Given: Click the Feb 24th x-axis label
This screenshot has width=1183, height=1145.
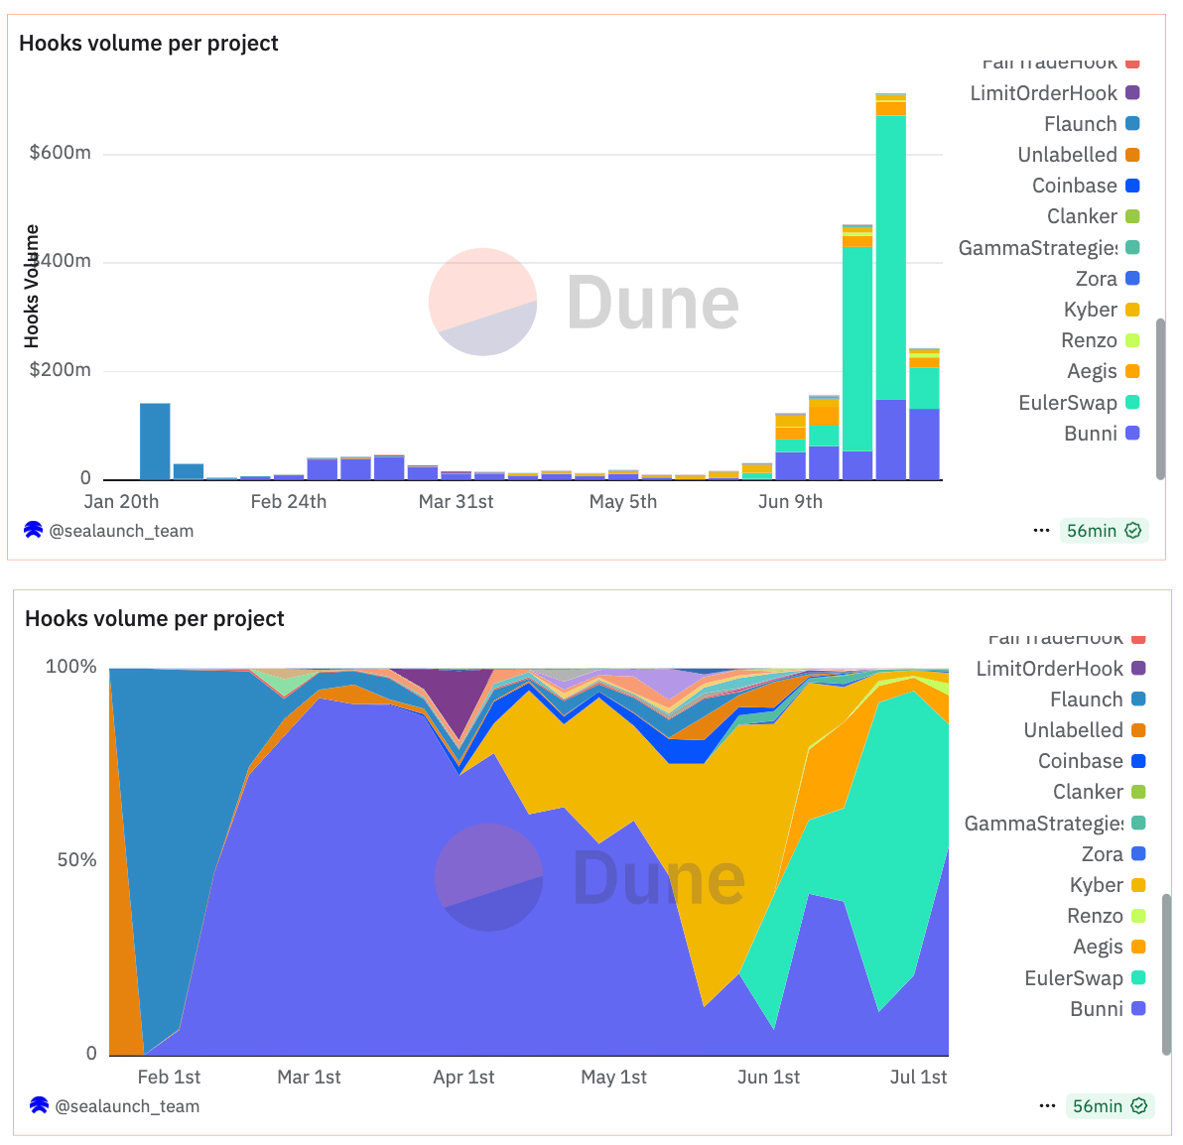Looking at the screenshot, I should (288, 502).
